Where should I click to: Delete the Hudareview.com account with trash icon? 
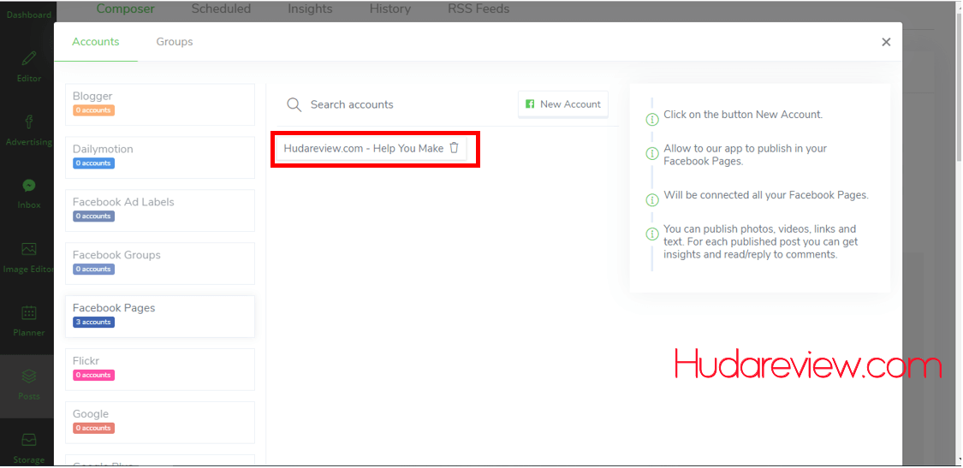click(x=454, y=148)
